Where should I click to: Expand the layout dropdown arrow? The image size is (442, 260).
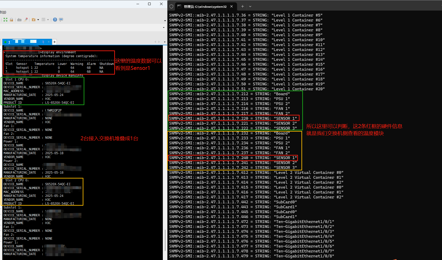tap(48, 20)
